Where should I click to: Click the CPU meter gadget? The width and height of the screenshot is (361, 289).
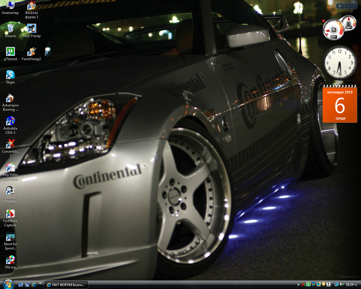[333, 30]
